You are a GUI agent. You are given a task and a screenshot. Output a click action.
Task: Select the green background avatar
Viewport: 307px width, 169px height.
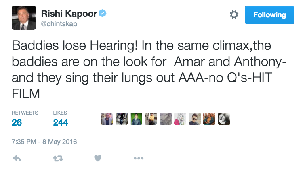pyautogui.click(x=136, y=118)
